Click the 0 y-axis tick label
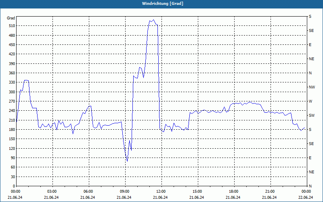The image size is (323, 202). pos(14,186)
